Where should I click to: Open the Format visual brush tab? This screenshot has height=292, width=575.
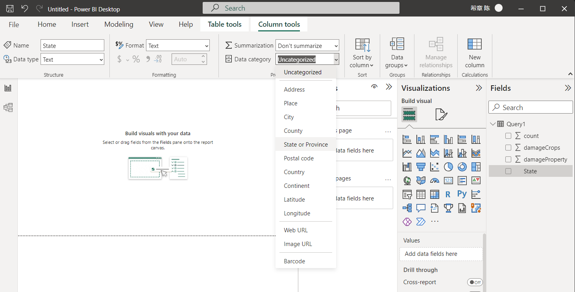tap(441, 114)
